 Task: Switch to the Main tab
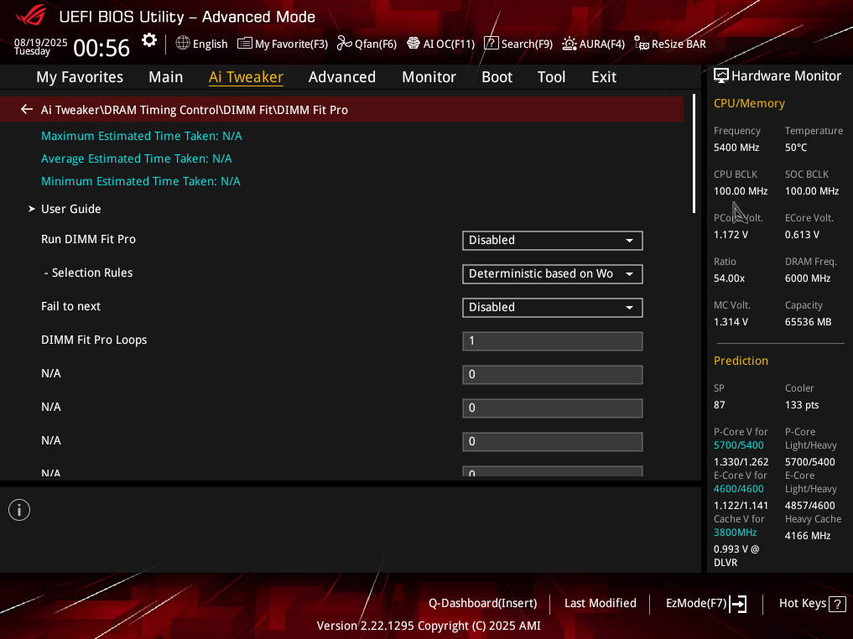point(166,77)
